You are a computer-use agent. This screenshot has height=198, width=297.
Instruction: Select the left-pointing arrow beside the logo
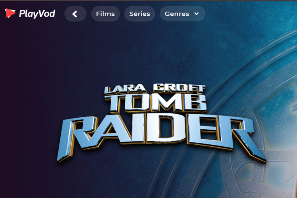pyautogui.click(x=75, y=14)
